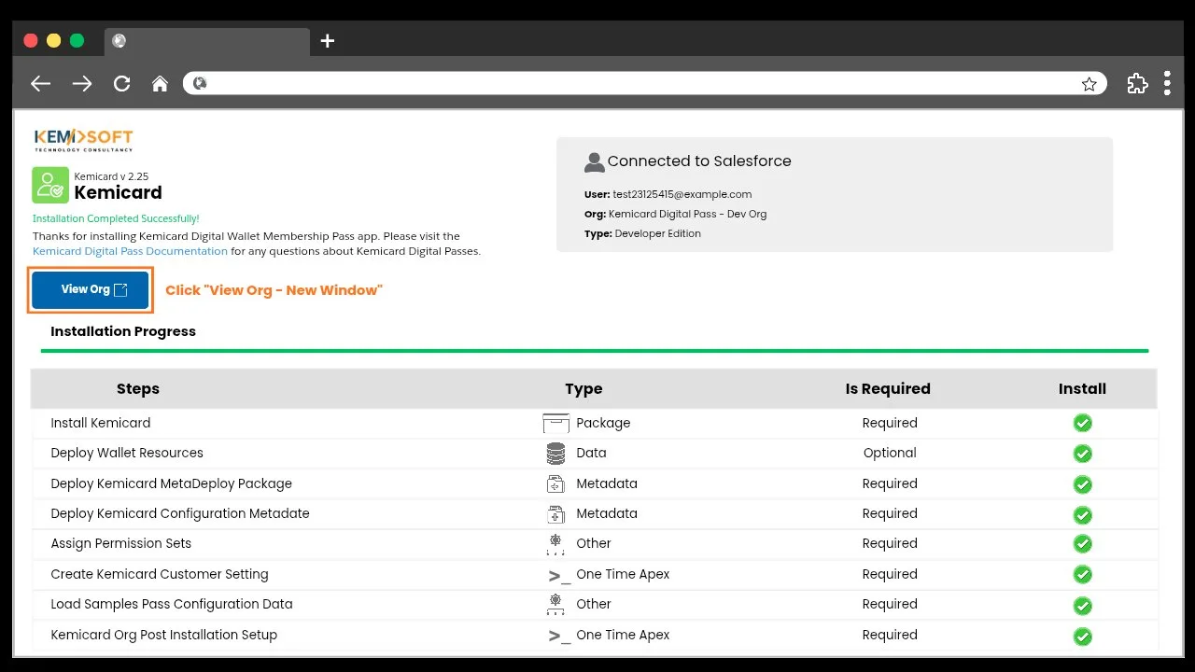Select the current browser tab

pyautogui.click(x=205, y=41)
